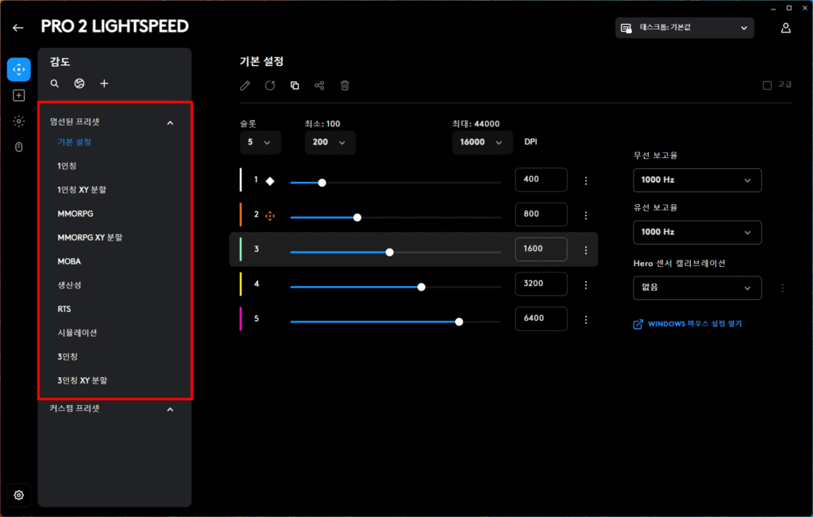Click the pencil edit icon under 기본 설정
The image size is (813, 517).
tap(245, 86)
